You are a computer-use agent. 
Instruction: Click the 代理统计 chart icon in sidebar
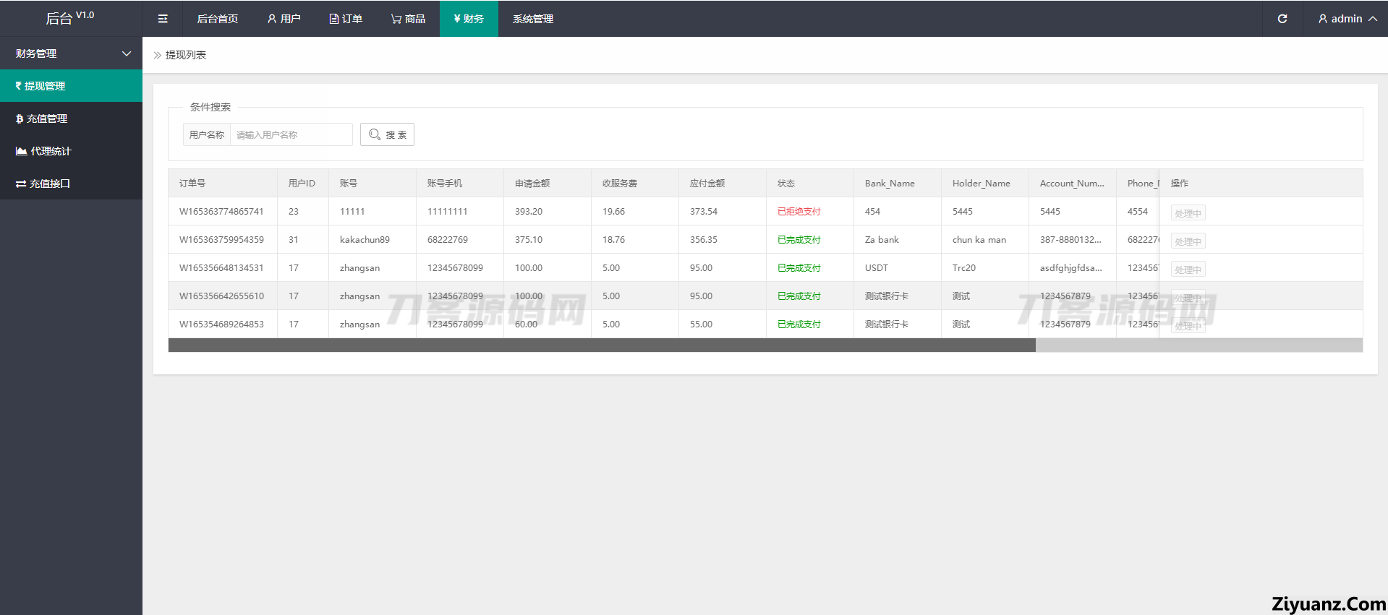point(21,151)
